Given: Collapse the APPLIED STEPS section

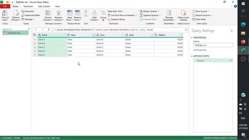Looking at the screenshot, I should pyautogui.click(x=192, y=56).
